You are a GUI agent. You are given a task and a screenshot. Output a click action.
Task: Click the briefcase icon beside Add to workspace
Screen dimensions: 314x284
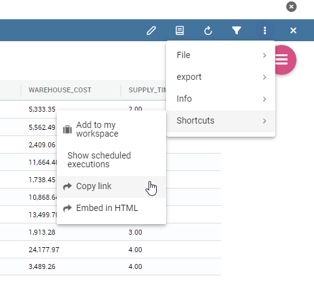[67, 129]
